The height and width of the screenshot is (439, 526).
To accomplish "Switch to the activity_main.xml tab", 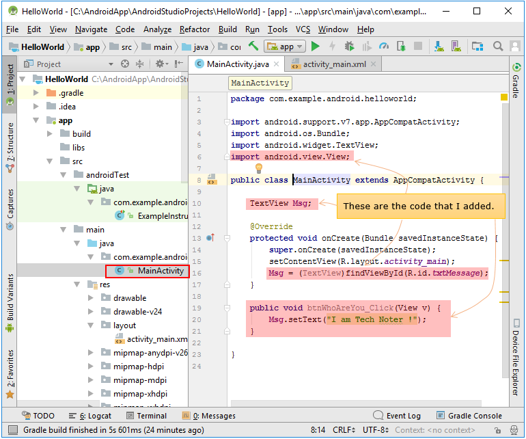I will [334, 64].
